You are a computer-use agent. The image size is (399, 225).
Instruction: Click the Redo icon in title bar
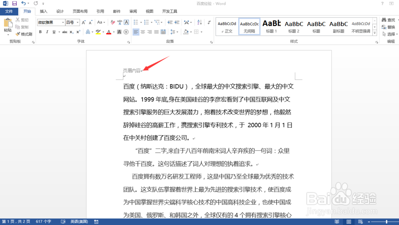[36, 3]
